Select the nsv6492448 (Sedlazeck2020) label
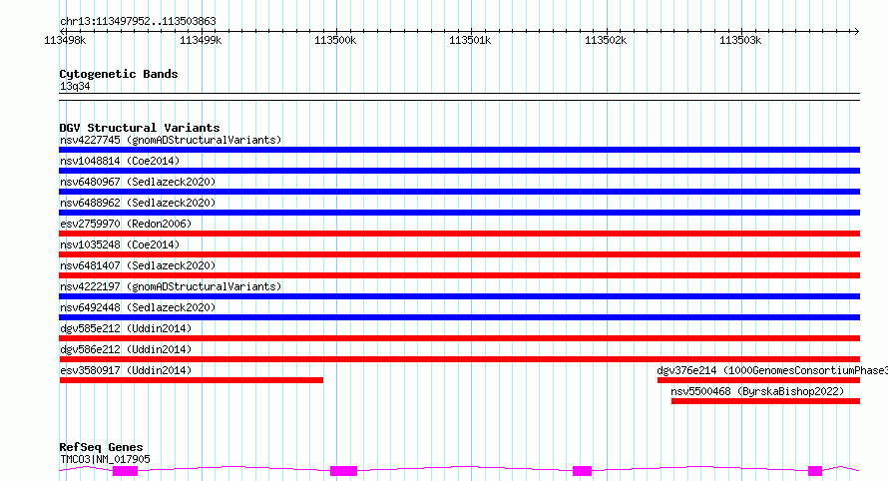The image size is (888, 481). point(138,307)
